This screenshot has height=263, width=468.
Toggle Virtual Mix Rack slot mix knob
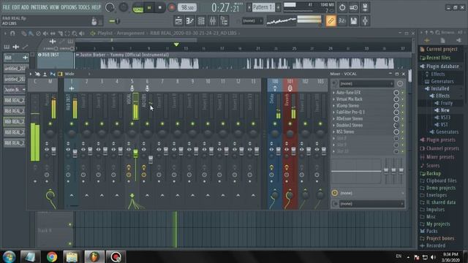tap(396, 99)
